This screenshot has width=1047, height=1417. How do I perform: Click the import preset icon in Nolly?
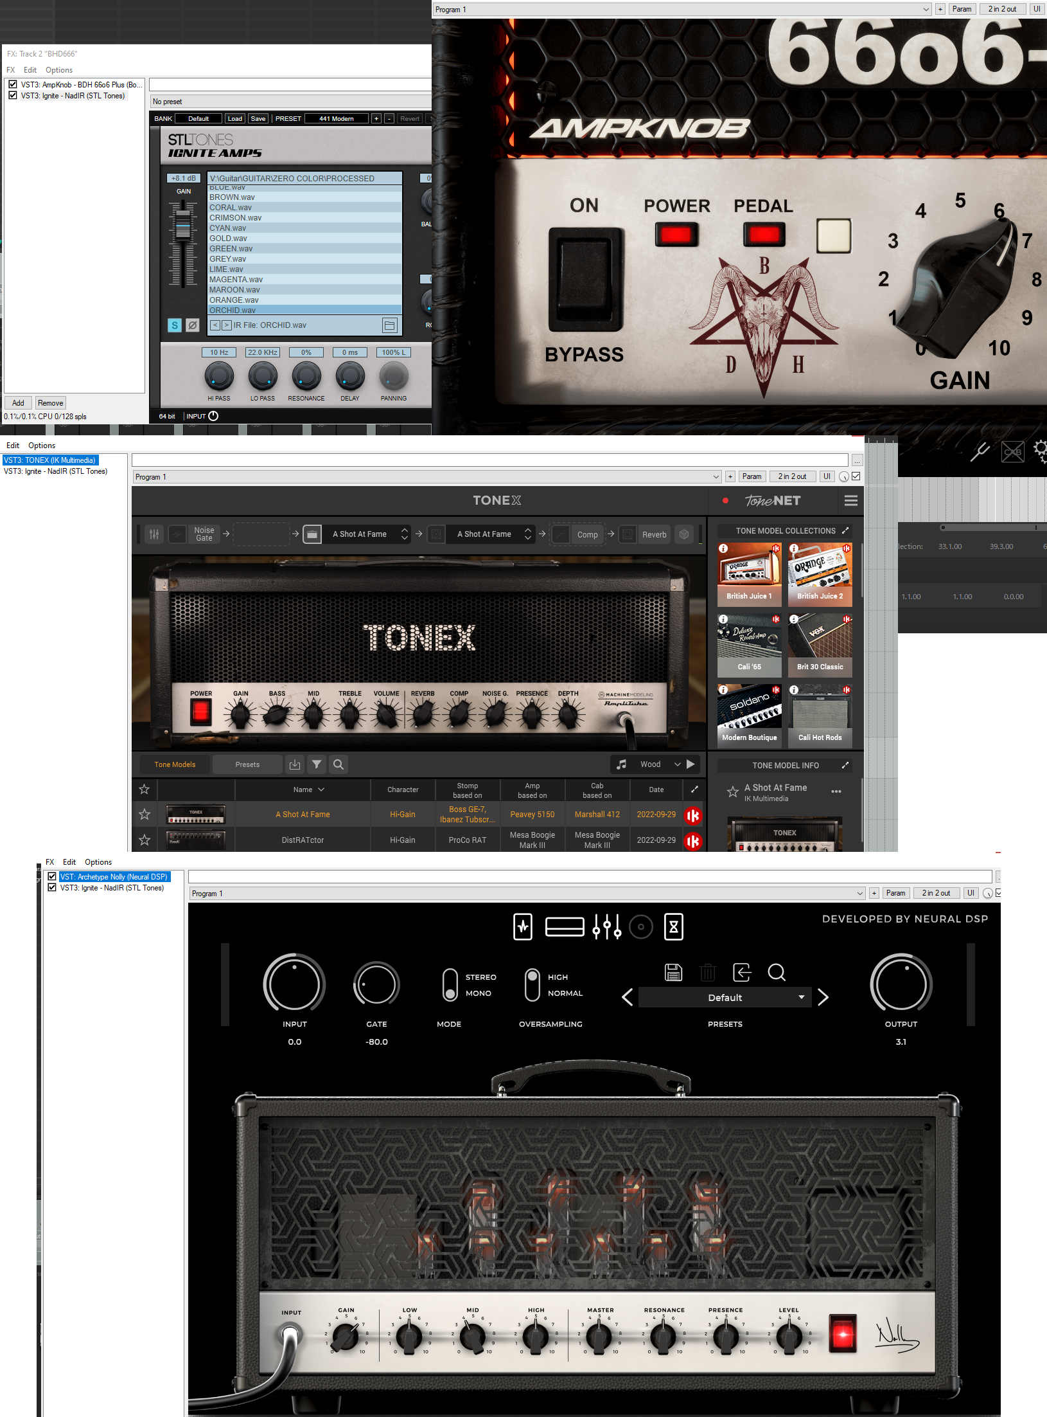(742, 972)
